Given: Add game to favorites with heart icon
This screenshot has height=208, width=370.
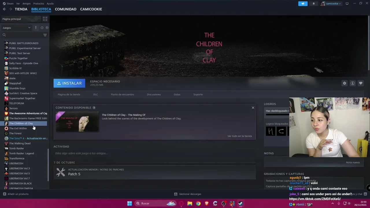Looking at the screenshot, I should coord(360,83).
